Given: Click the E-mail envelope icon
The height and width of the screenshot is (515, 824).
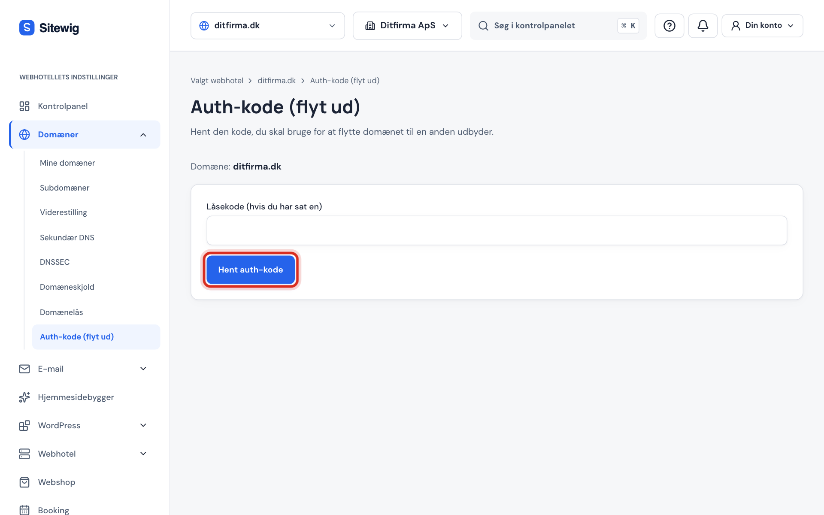Looking at the screenshot, I should point(24,369).
